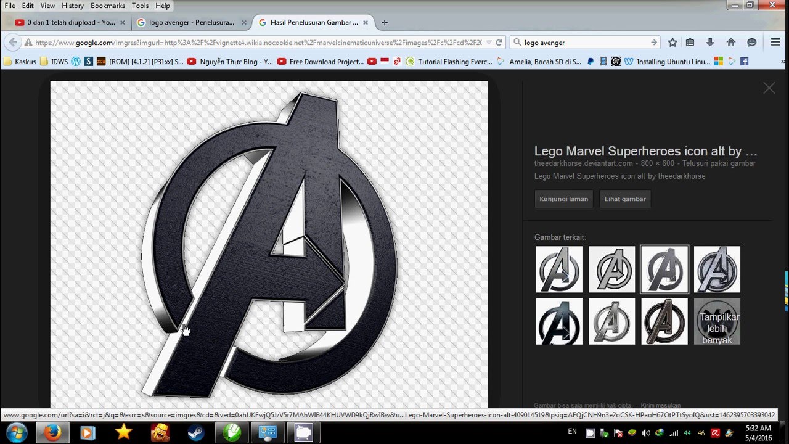Screen dimensions: 789x444
Task: Select the highlighted third related thumbnail
Action: point(664,269)
